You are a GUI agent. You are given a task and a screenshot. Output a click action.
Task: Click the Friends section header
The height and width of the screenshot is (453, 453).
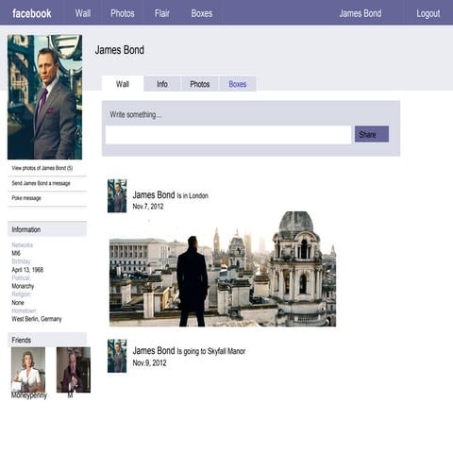coord(47,340)
